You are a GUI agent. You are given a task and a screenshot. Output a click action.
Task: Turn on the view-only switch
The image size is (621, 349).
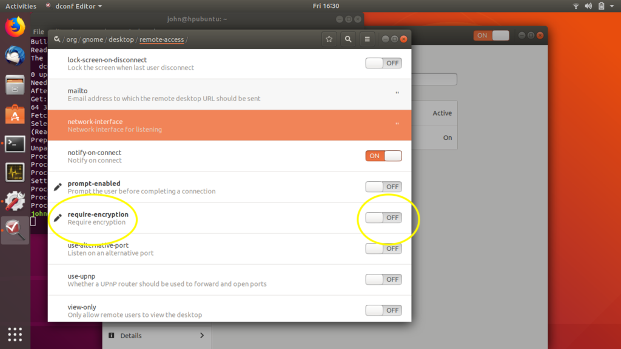click(383, 310)
